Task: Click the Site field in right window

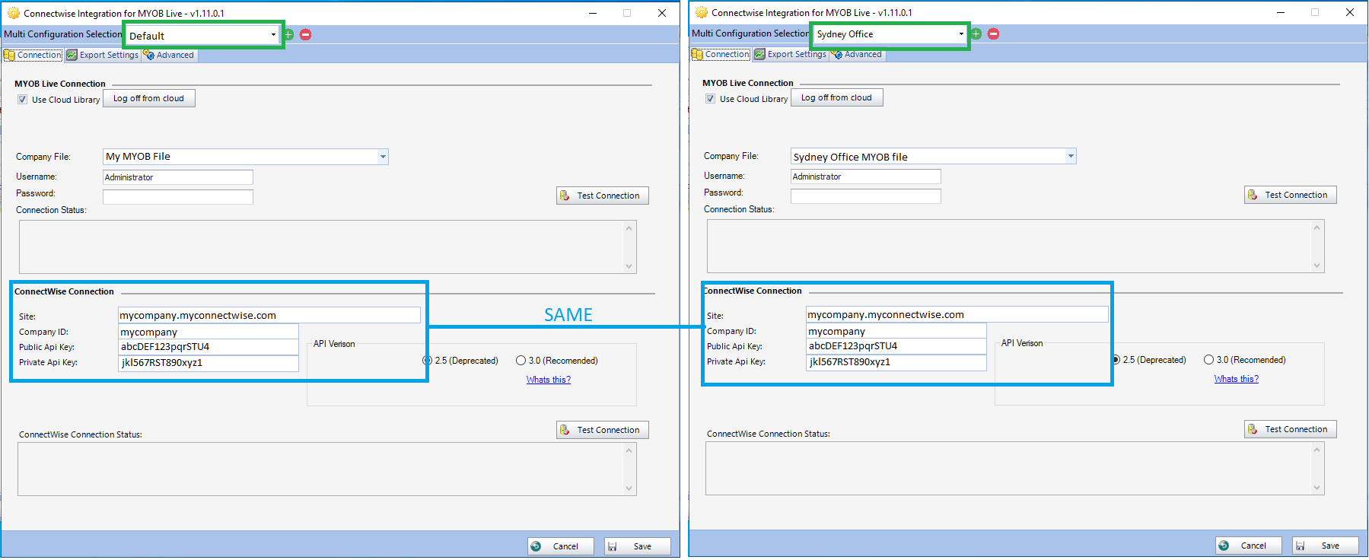Action: [957, 314]
